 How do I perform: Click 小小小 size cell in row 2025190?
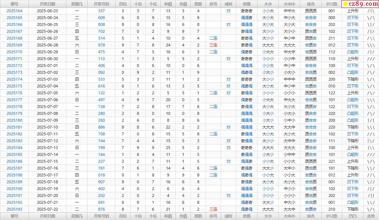pyautogui.click(x=268, y=189)
